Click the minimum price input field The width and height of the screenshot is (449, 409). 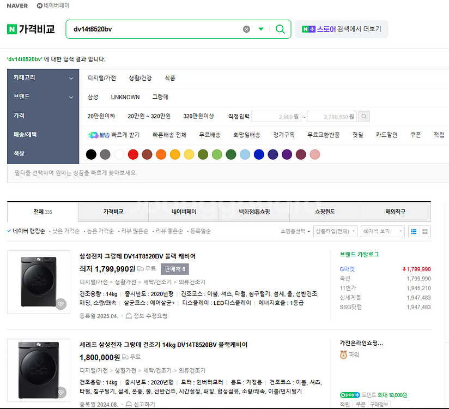tap(277, 117)
